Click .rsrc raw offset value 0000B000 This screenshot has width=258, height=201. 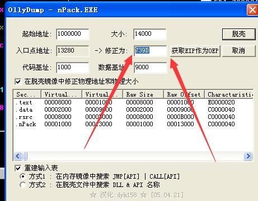point(180,117)
